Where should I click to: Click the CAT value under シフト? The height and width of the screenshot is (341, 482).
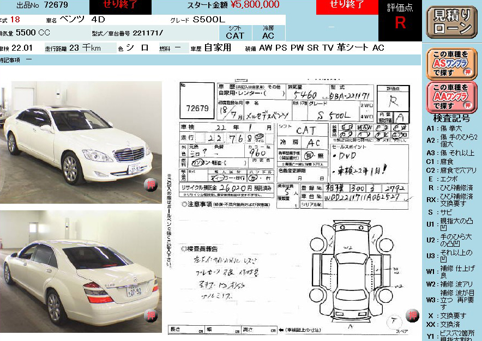235,35
